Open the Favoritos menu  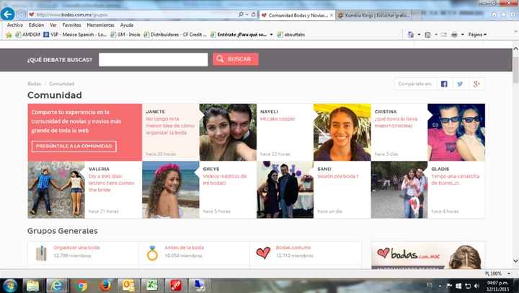click(71, 25)
